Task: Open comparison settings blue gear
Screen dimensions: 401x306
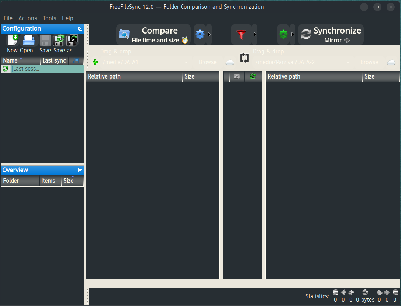Action: [200, 35]
